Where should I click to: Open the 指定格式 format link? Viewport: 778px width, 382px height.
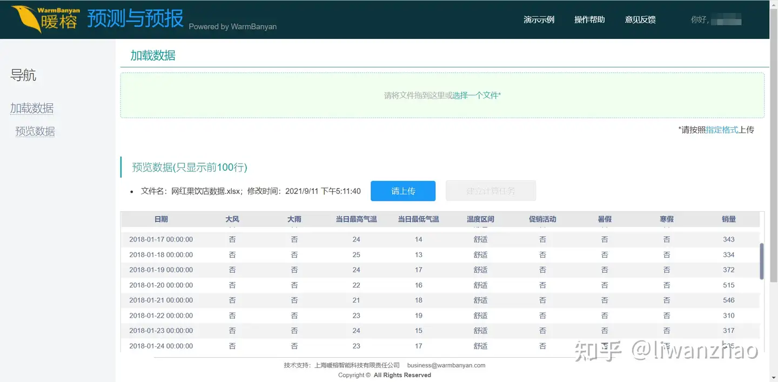pyautogui.click(x=722, y=130)
